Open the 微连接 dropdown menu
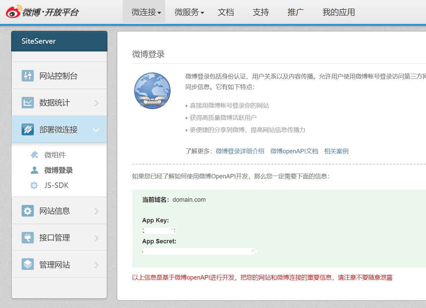The height and width of the screenshot is (308, 426). (146, 13)
